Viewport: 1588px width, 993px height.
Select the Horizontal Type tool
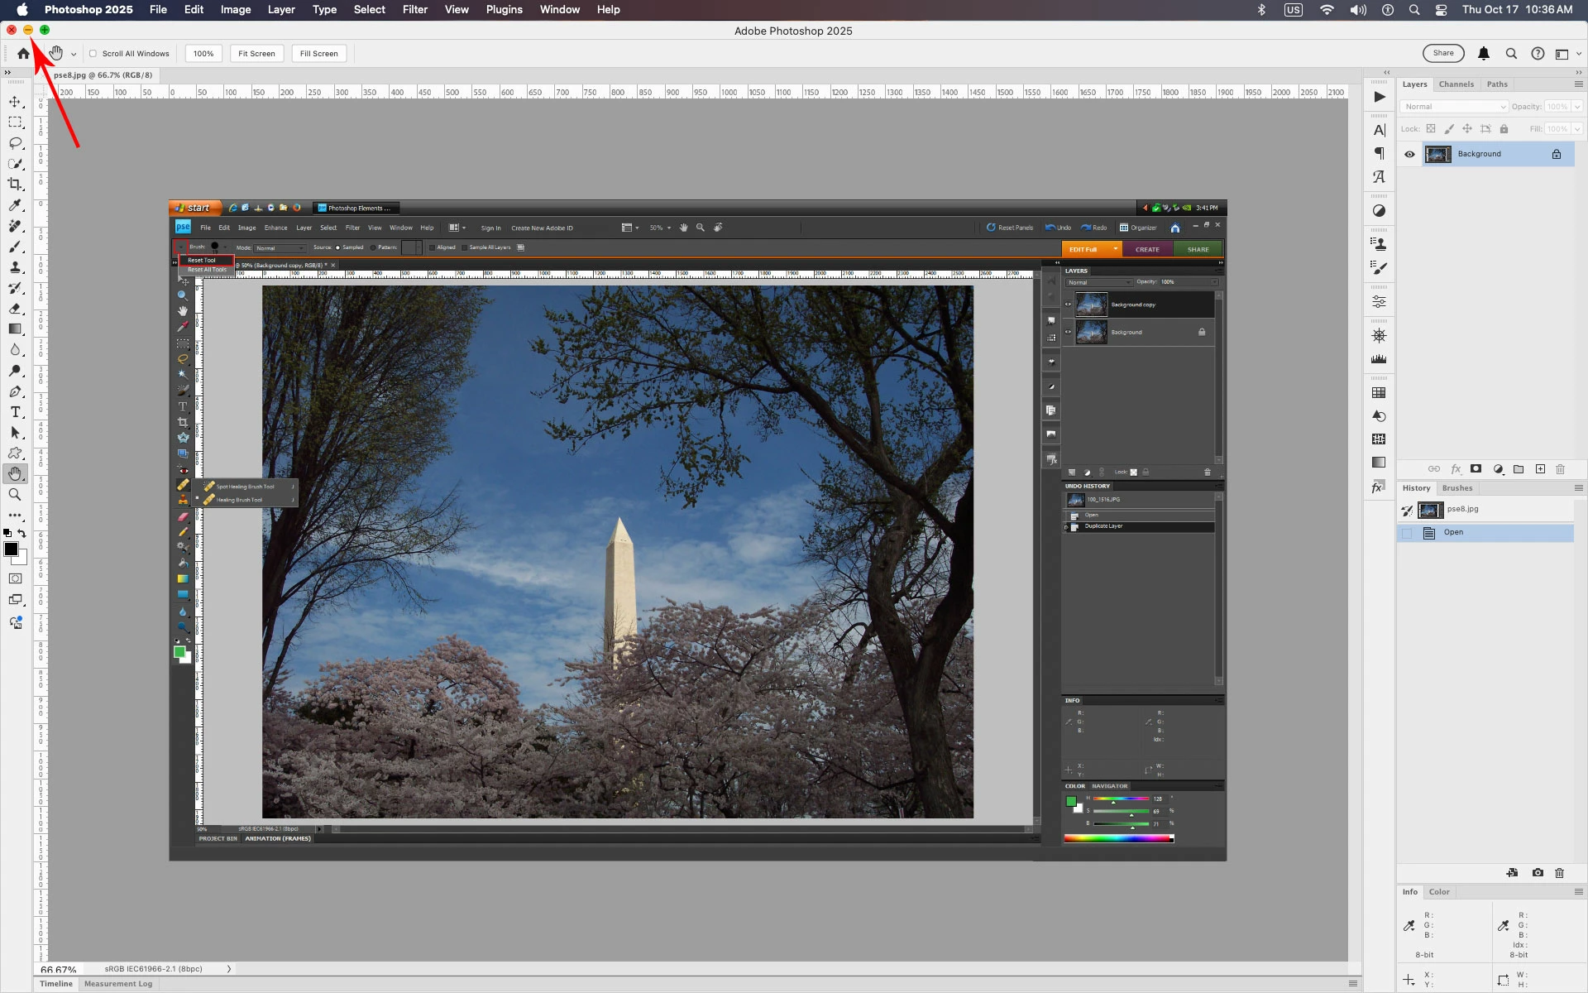tap(15, 412)
